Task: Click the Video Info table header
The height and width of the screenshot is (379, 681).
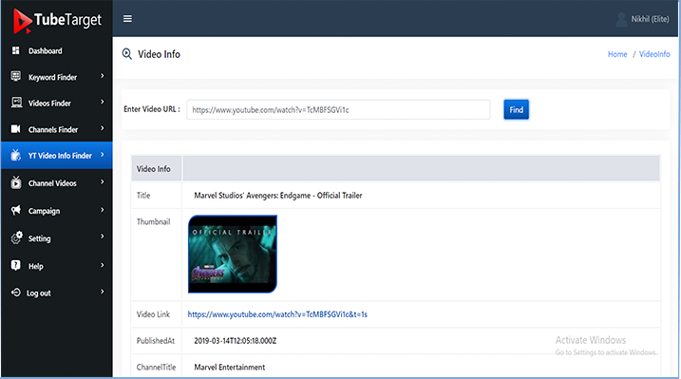Action: 153,169
